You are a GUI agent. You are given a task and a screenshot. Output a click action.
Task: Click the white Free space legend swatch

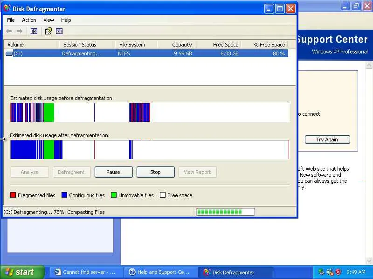point(163,195)
